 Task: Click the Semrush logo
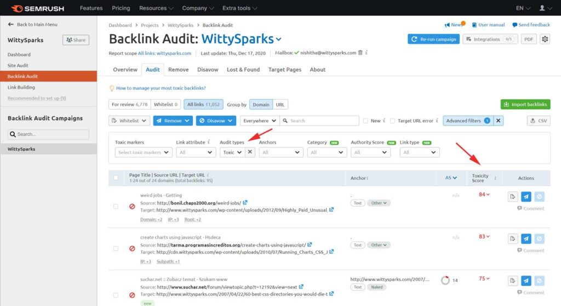click(x=37, y=8)
